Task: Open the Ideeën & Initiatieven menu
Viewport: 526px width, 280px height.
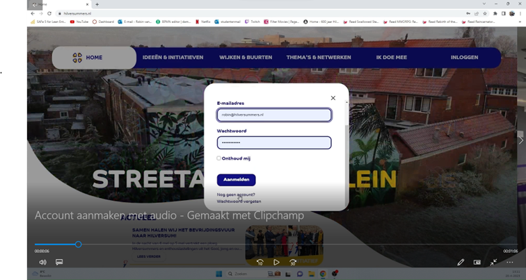Action: (x=173, y=57)
